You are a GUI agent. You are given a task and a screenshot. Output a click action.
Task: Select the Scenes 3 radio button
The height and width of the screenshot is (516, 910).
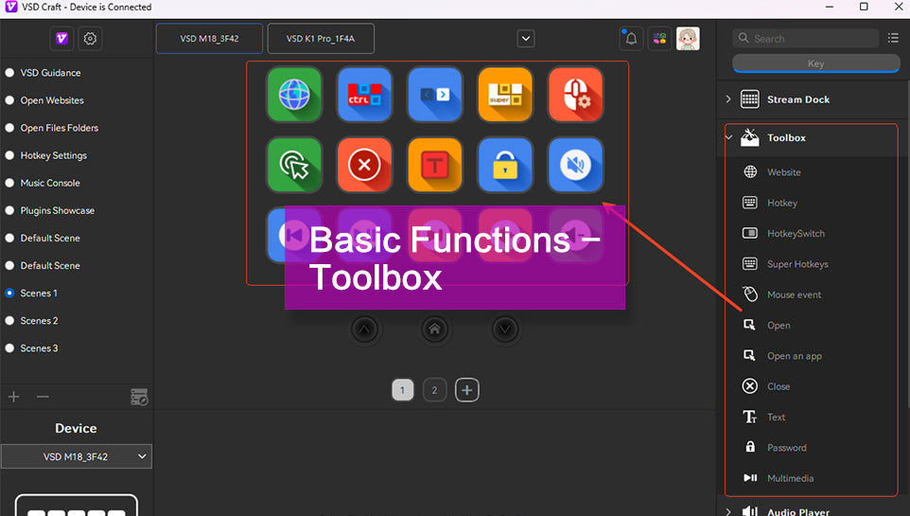9,348
